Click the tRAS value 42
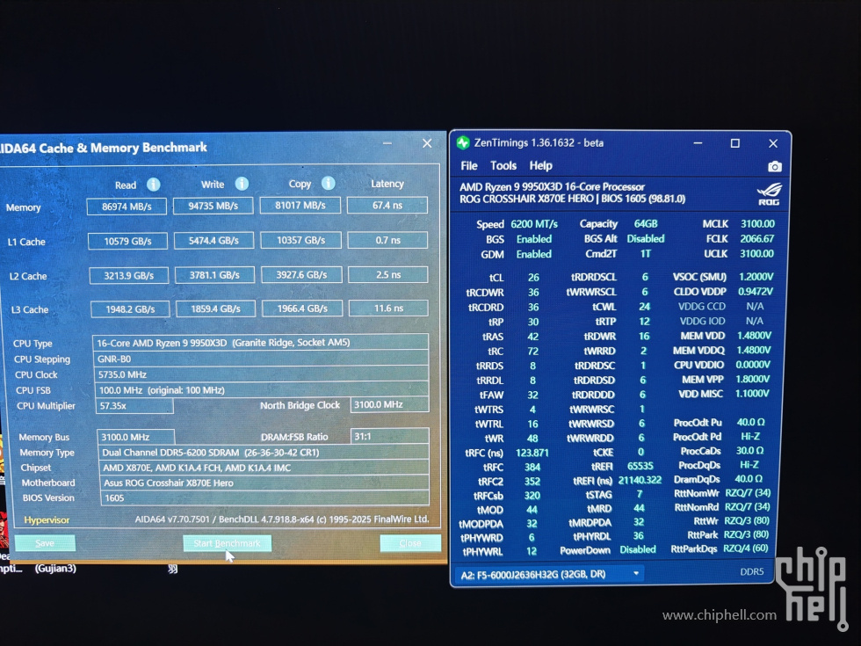 pyautogui.click(x=532, y=336)
